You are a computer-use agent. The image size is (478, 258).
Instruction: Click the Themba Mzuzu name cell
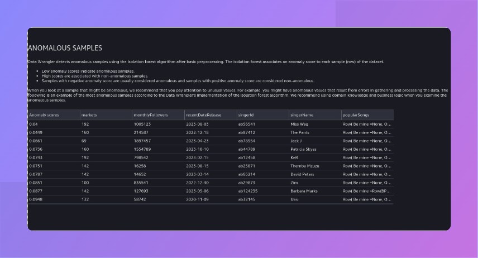tap(304, 166)
